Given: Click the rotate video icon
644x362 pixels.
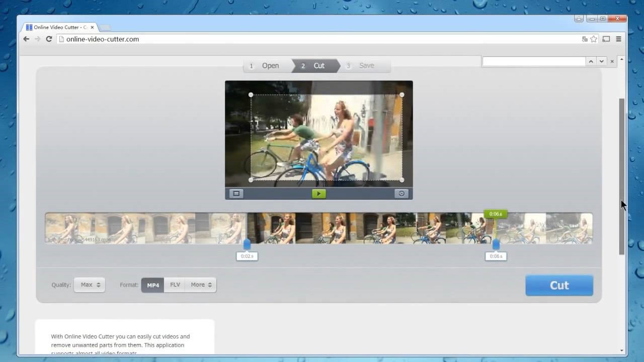Looking at the screenshot, I should click(x=401, y=194).
